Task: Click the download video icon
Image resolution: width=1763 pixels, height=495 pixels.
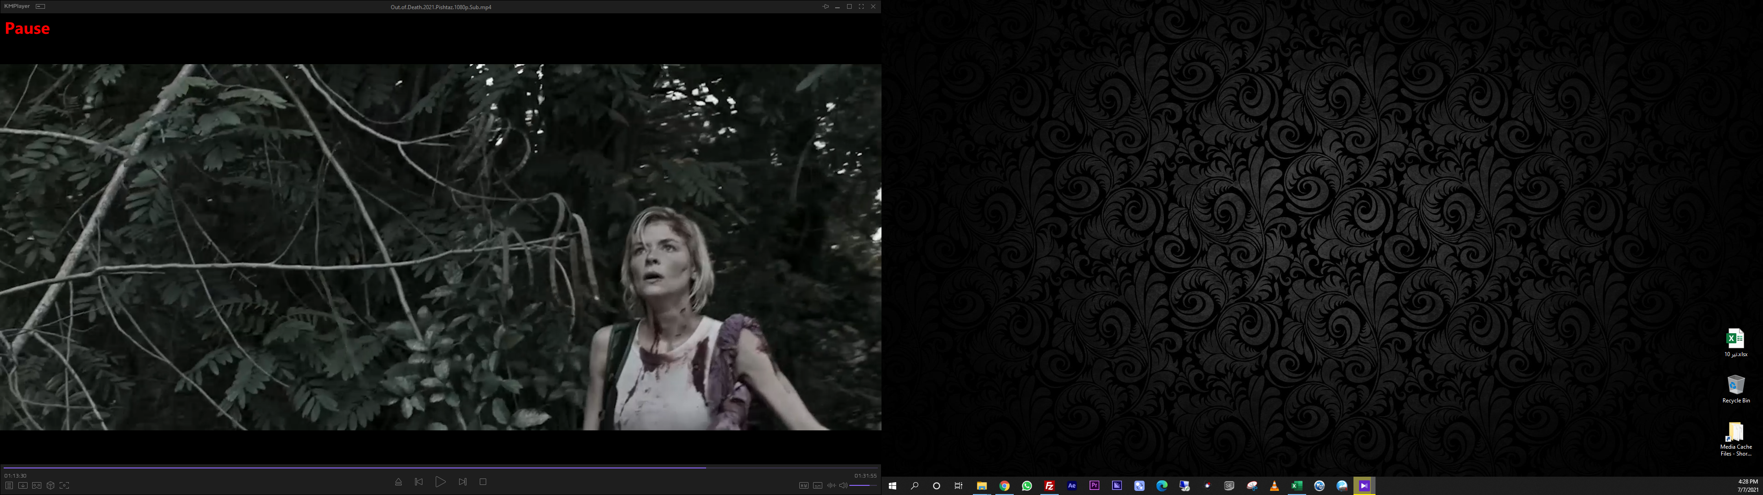Action: 22,485
